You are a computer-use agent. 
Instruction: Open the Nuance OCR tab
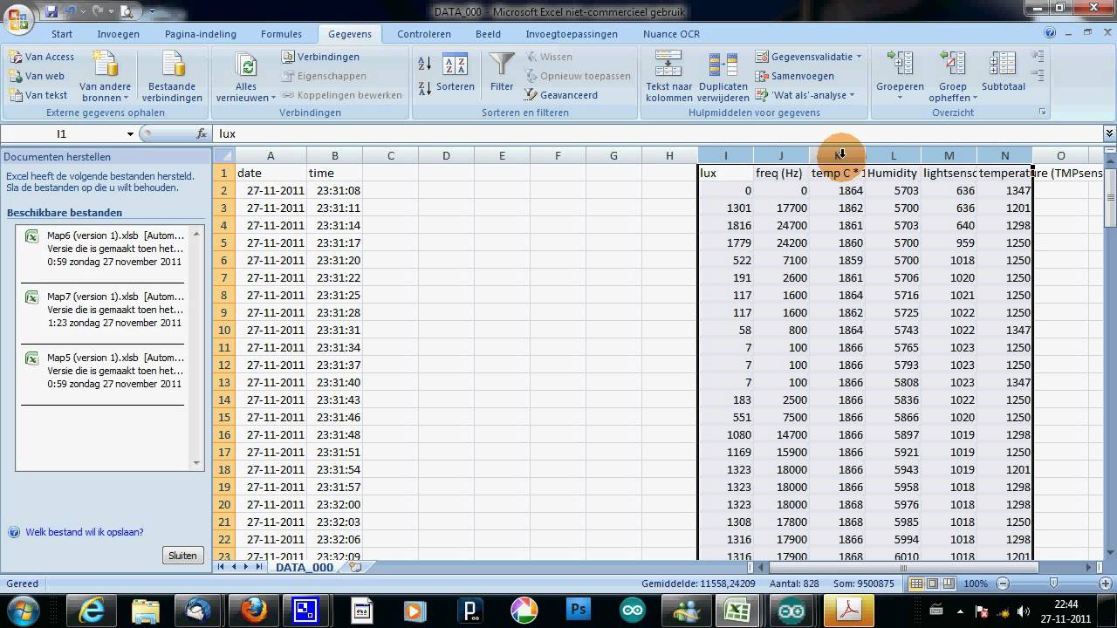pos(671,34)
